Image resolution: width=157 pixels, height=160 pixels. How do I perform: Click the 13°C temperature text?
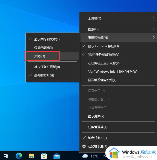(94, 156)
